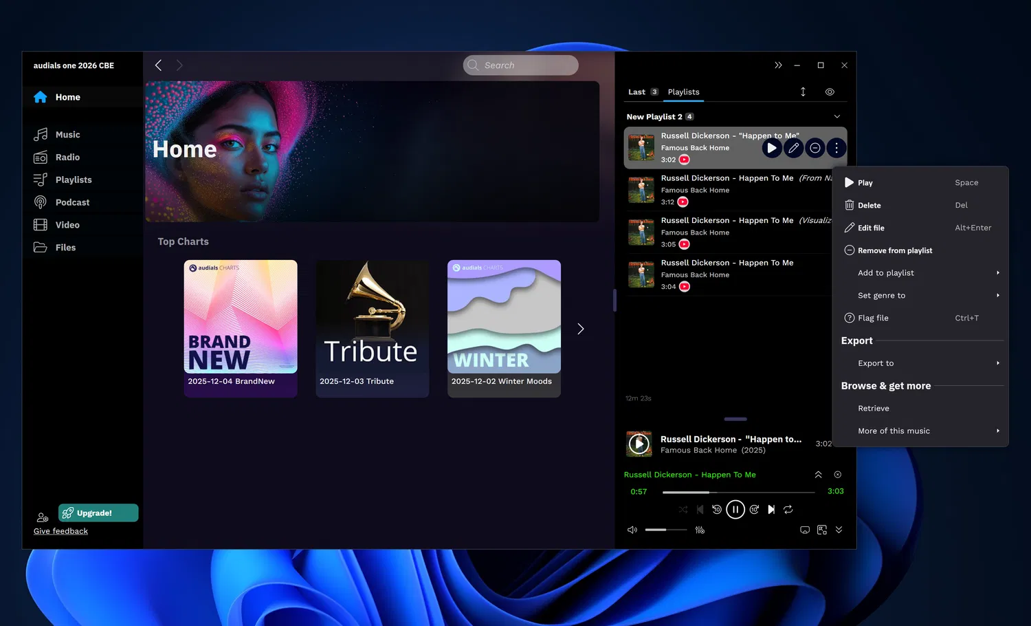1031x626 pixels.
Task: Click the sort arrows icon above playlist
Action: point(803,91)
